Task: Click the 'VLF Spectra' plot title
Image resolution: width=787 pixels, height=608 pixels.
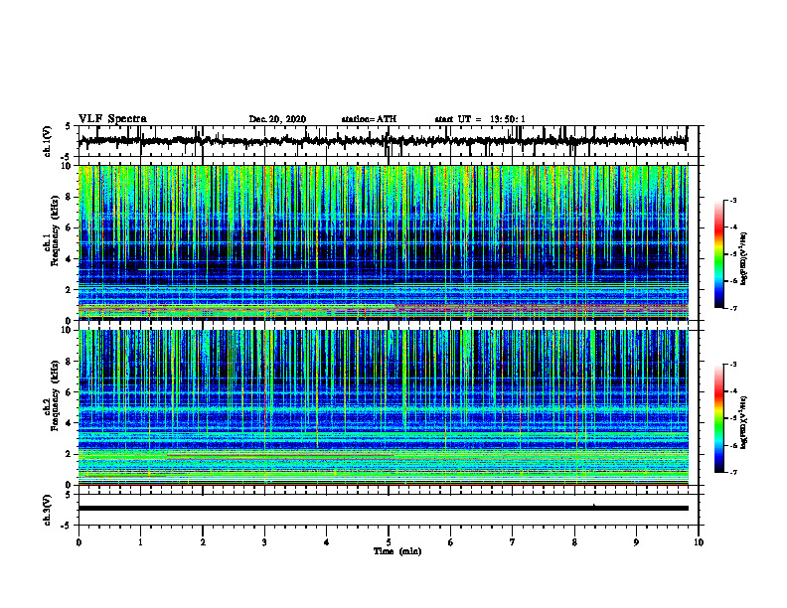Action: (x=112, y=119)
